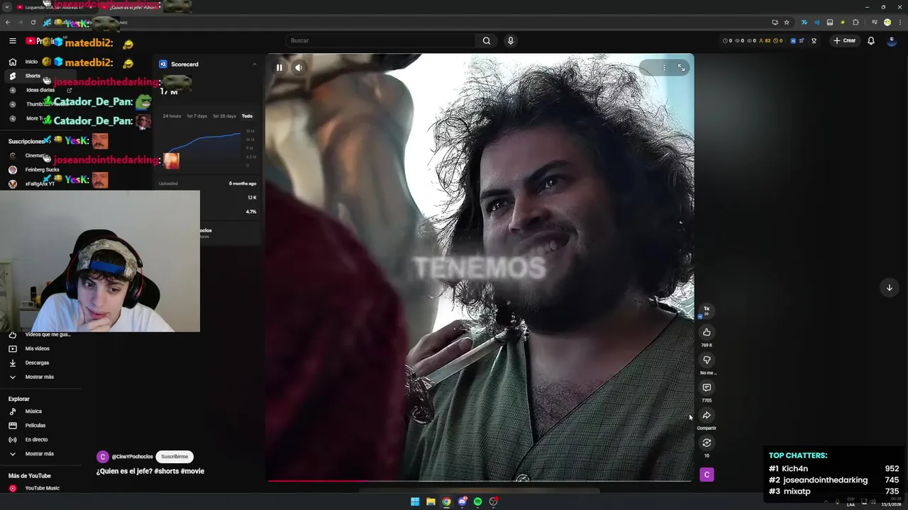Select the 1st 28 days Scorecard tab

(x=225, y=116)
